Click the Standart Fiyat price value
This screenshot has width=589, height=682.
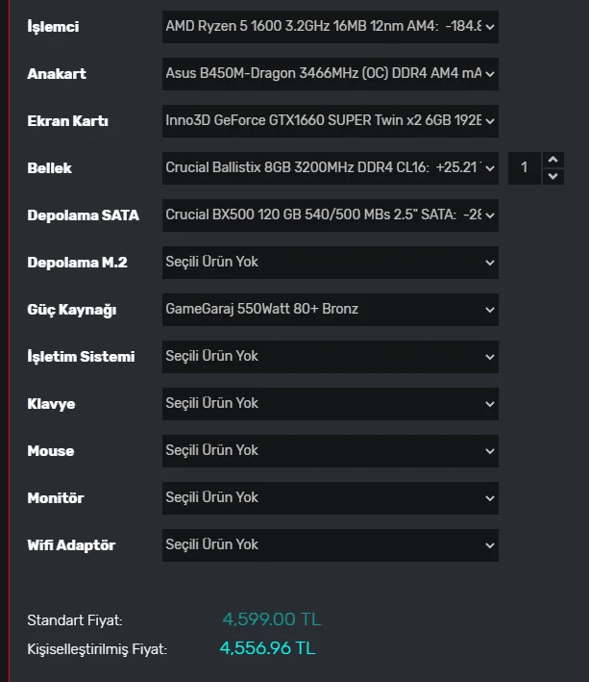pos(271,619)
